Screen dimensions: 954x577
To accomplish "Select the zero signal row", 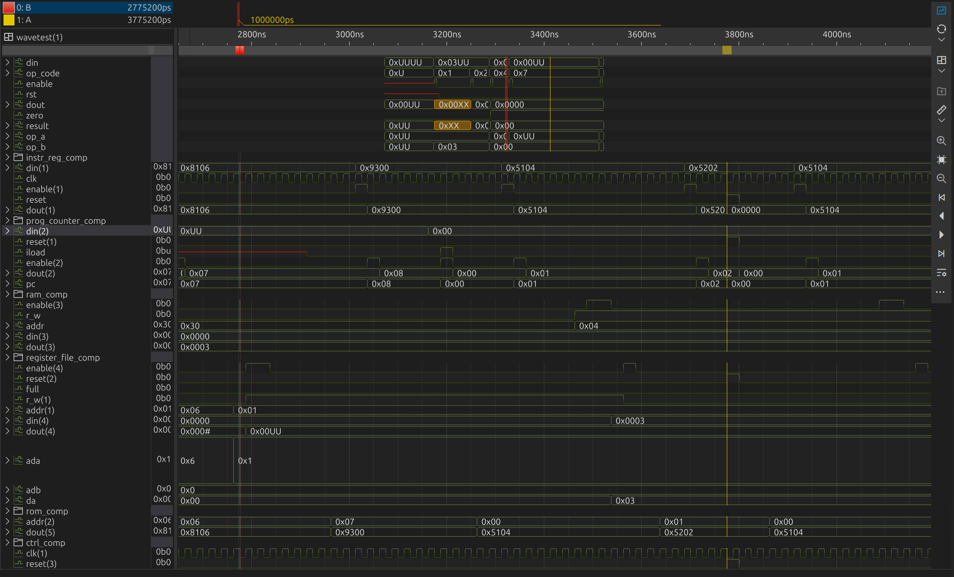I will point(76,115).
